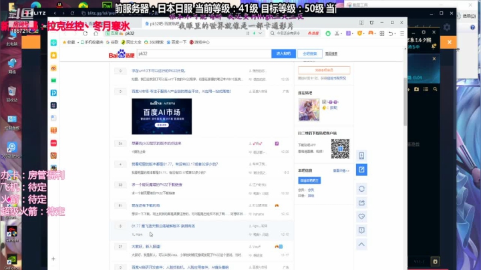This screenshot has width=481, height=270.
Task: Click the Baidu Tieba logo
Action: pyautogui.click(x=122, y=54)
